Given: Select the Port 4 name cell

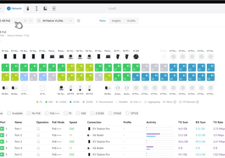Looking at the screenshot, I should 18,148.
